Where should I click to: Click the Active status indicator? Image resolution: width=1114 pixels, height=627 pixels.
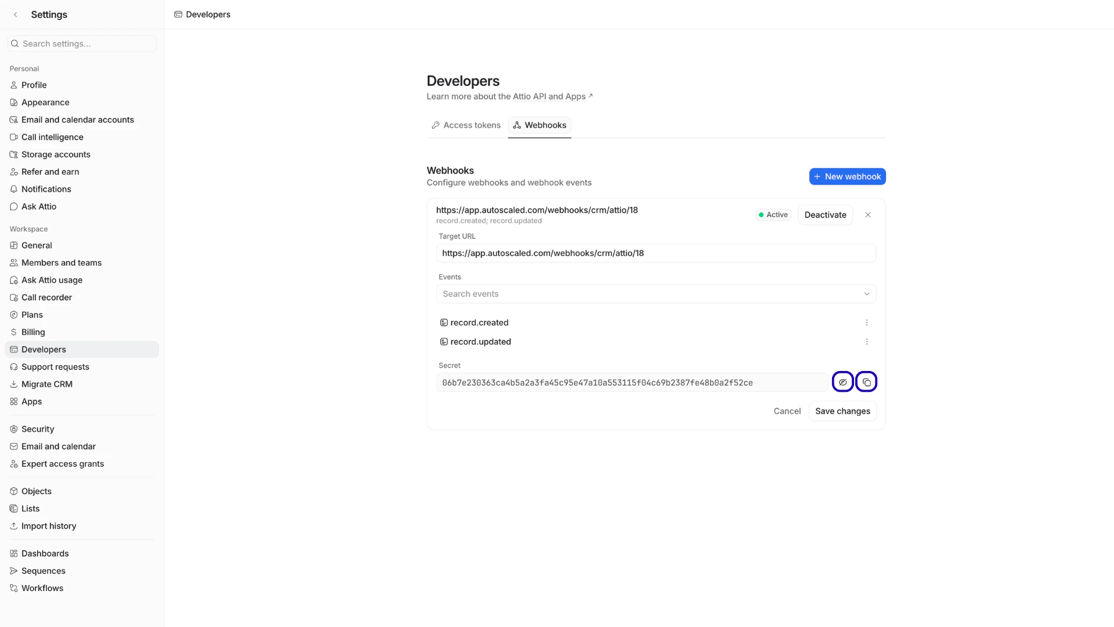pyautogui.click(x=773, y=214)
